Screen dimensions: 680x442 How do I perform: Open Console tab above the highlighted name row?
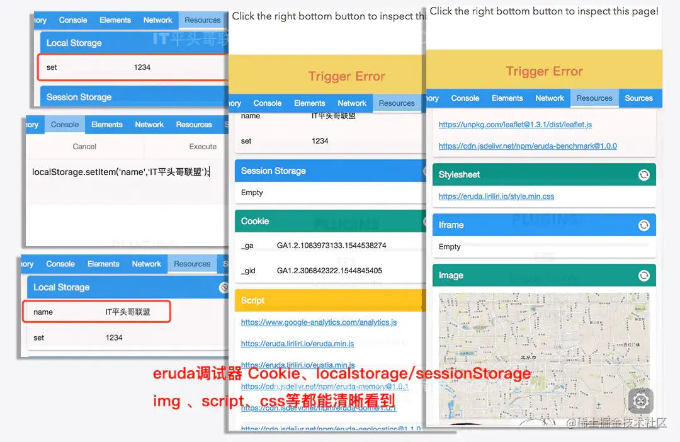(x=60, y=264)
